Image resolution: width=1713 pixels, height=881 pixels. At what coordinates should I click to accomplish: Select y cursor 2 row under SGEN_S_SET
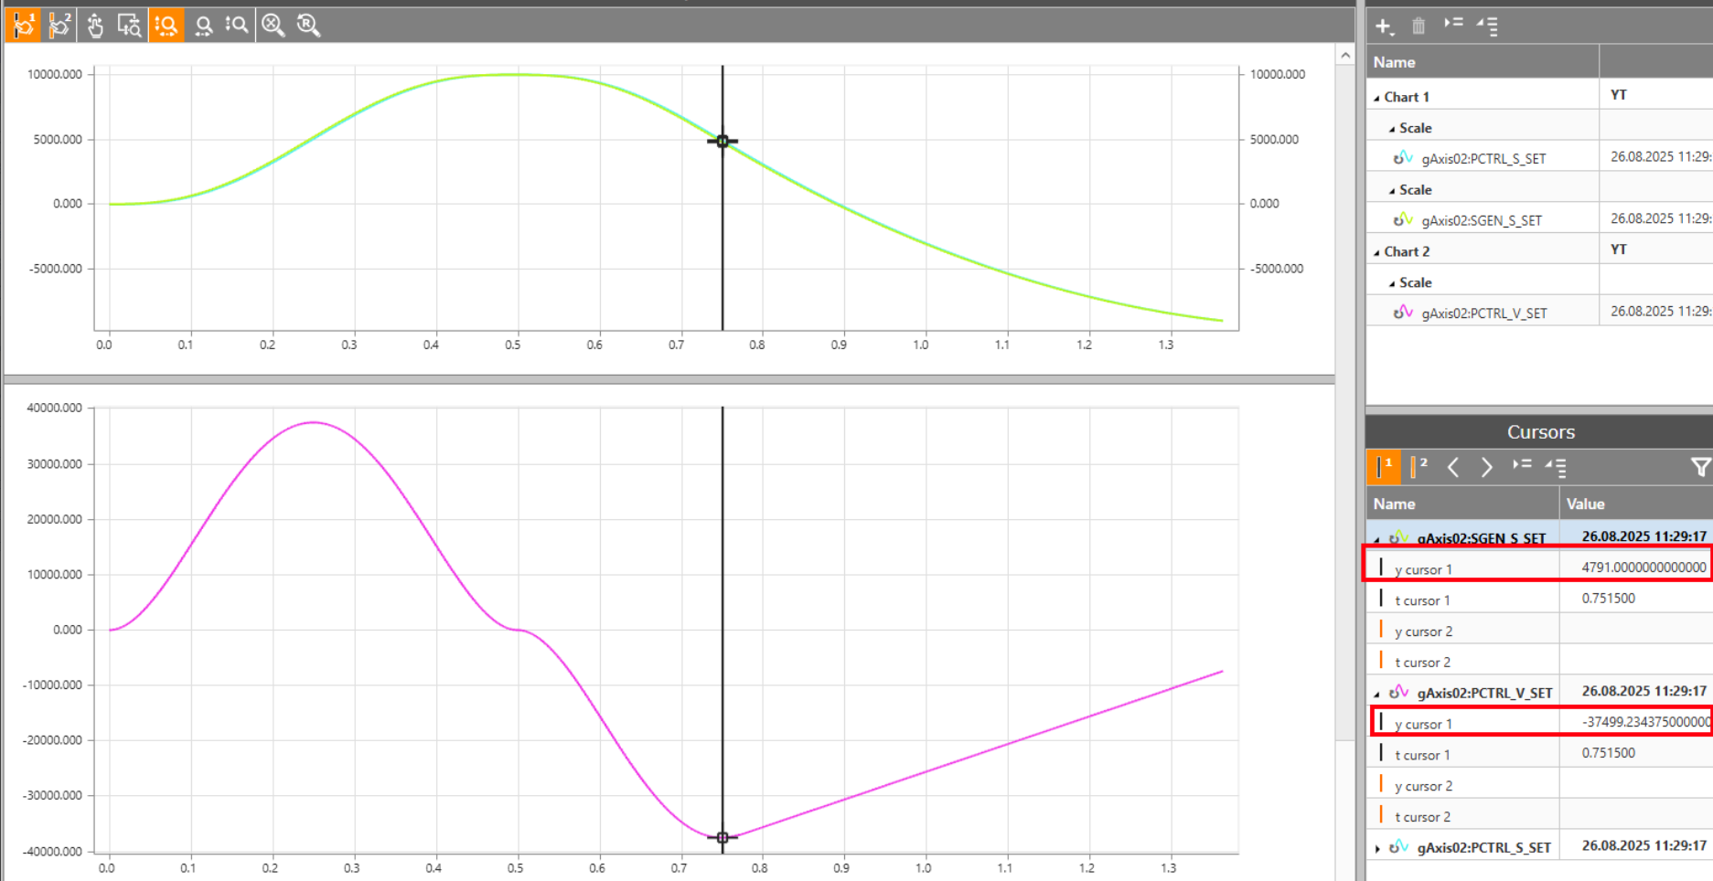[1539, 630]
